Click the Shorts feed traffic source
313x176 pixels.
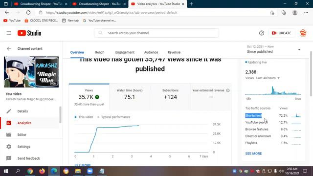point(253,115)
